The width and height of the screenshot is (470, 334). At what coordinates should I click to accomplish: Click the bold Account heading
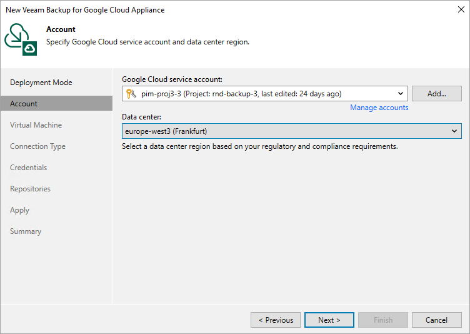point(61,29)
